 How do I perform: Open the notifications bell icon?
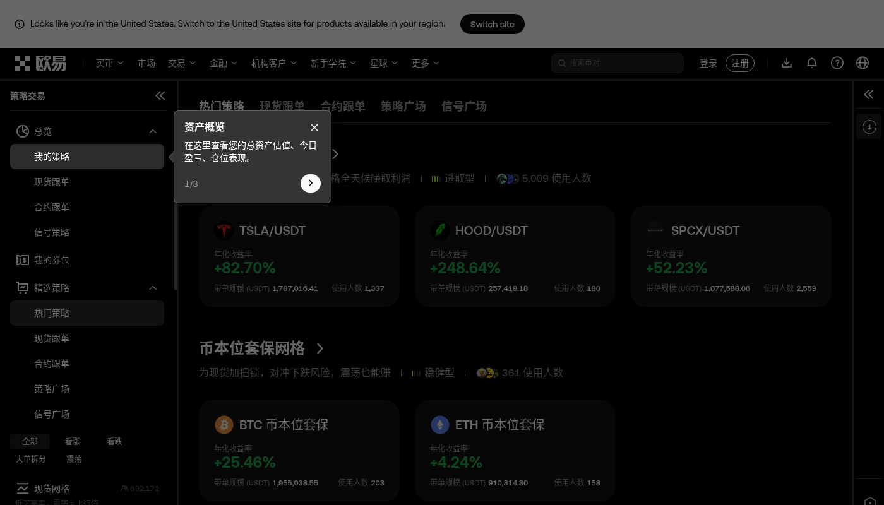pos(812,63)
